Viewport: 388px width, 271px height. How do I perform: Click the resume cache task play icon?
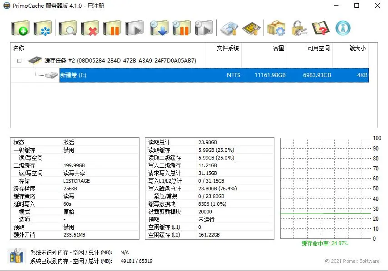click(134, 28)
